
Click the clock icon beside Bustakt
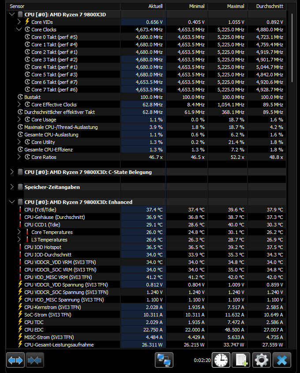coord(20,97)
